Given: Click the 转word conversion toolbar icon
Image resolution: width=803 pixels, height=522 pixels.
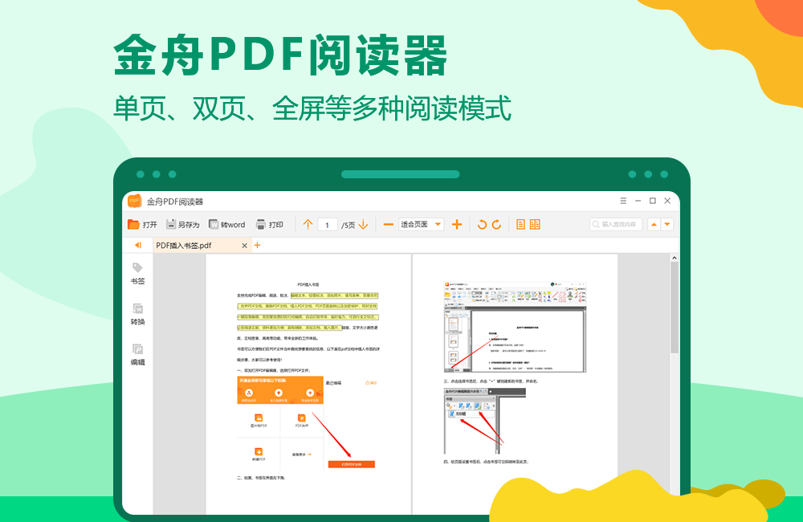Looking at the screenshot, I should (229, 224).
